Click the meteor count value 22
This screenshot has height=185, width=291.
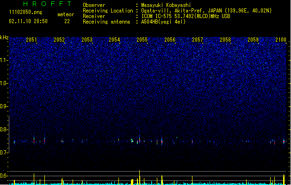coord(67,21)
